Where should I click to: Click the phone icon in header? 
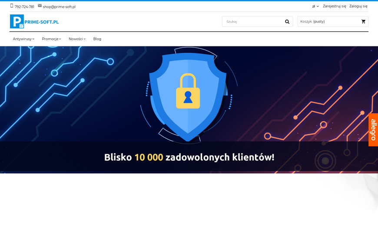[12, 6]
